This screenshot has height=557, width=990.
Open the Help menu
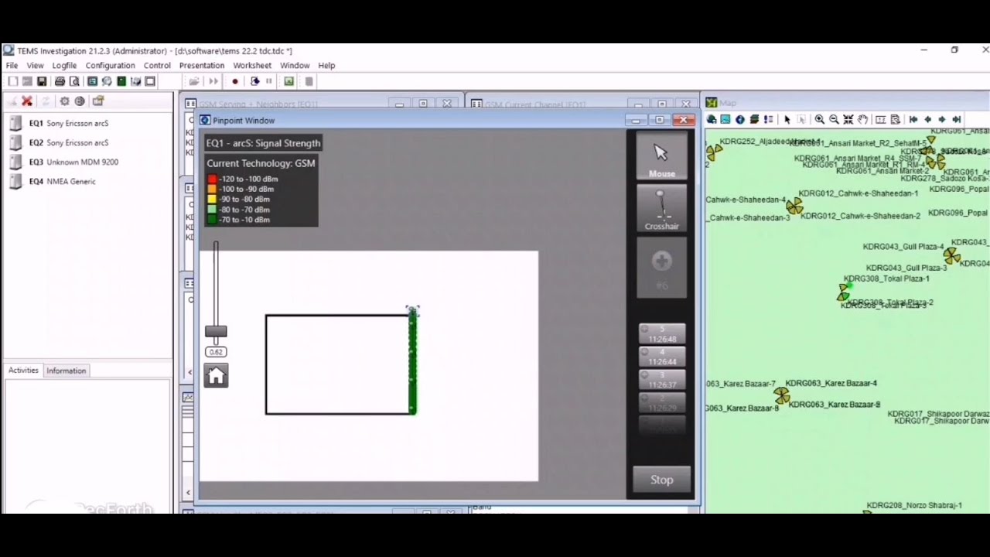(326, 66)
